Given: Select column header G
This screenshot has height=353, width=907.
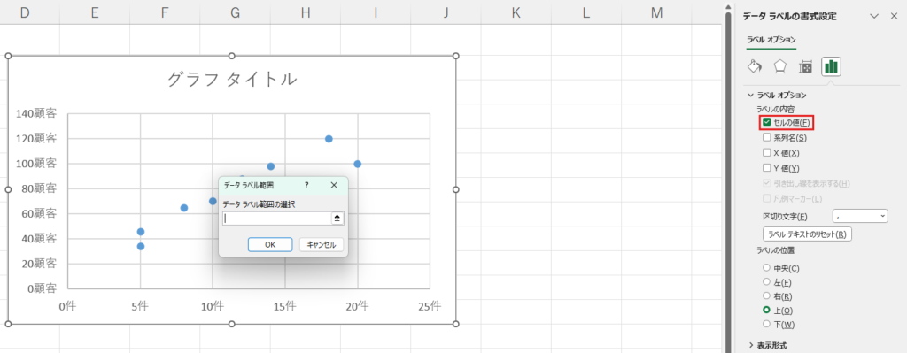Looking at the screenshot, I should (235, 12).
